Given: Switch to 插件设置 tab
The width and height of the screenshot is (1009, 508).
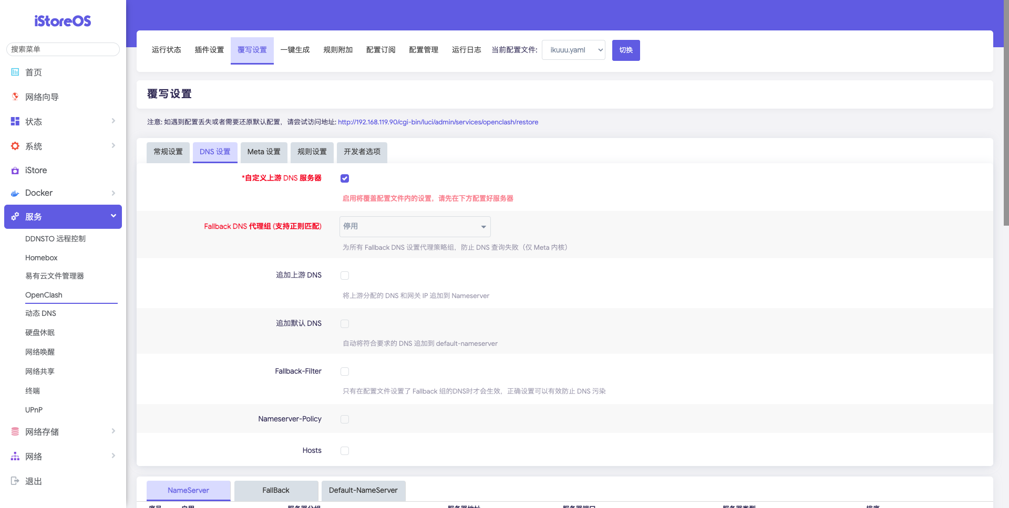Looking at the screenshot, I should pos(209,50).
